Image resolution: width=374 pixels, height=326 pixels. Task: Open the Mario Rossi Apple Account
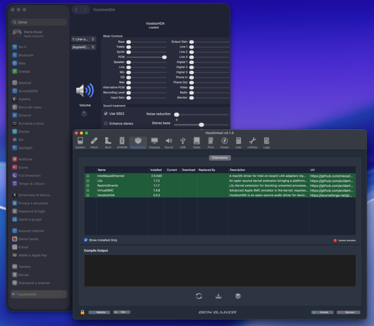(x=39, y=34)
